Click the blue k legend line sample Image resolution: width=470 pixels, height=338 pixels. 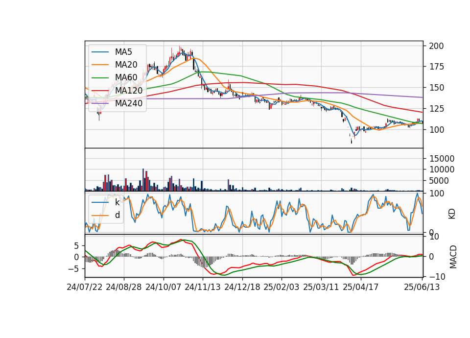click(x=100, y=202)
